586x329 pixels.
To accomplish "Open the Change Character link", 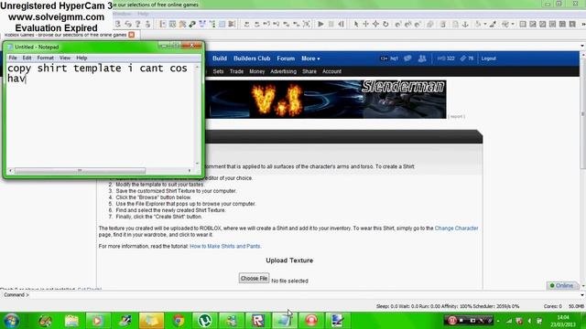I will pos(456,228).
